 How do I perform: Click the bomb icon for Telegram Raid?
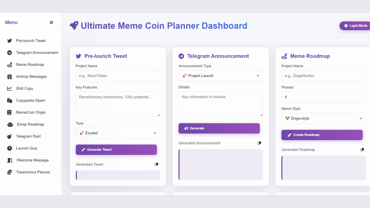[x=10, y=136]
